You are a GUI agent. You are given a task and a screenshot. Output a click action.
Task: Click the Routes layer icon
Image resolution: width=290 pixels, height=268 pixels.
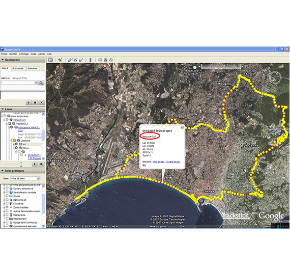pyautogui.click(x=11, y=196)
